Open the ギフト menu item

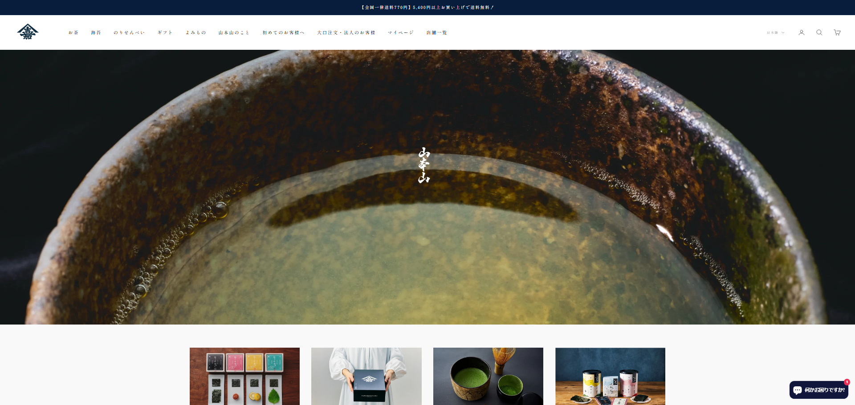click(x=165, y=32)
